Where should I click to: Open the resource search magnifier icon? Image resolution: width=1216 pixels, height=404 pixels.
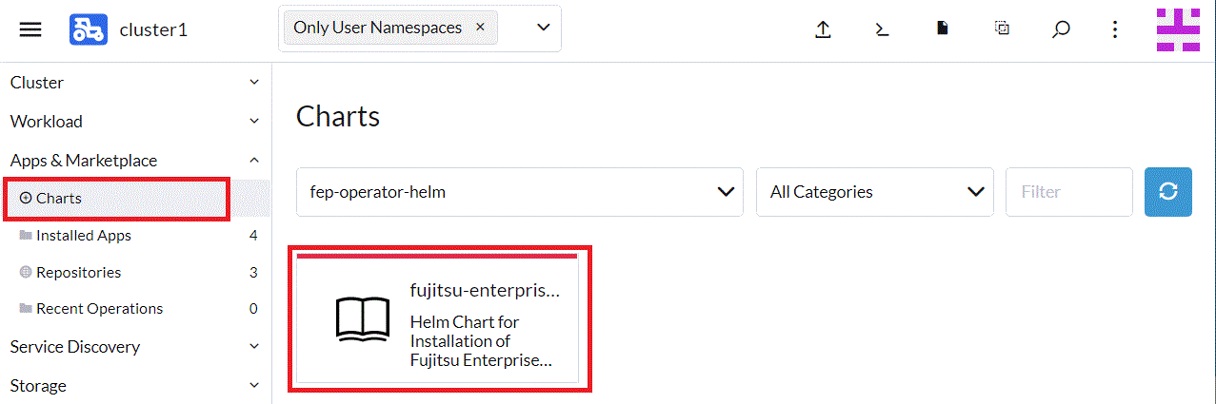click(x=1061, y=29)
